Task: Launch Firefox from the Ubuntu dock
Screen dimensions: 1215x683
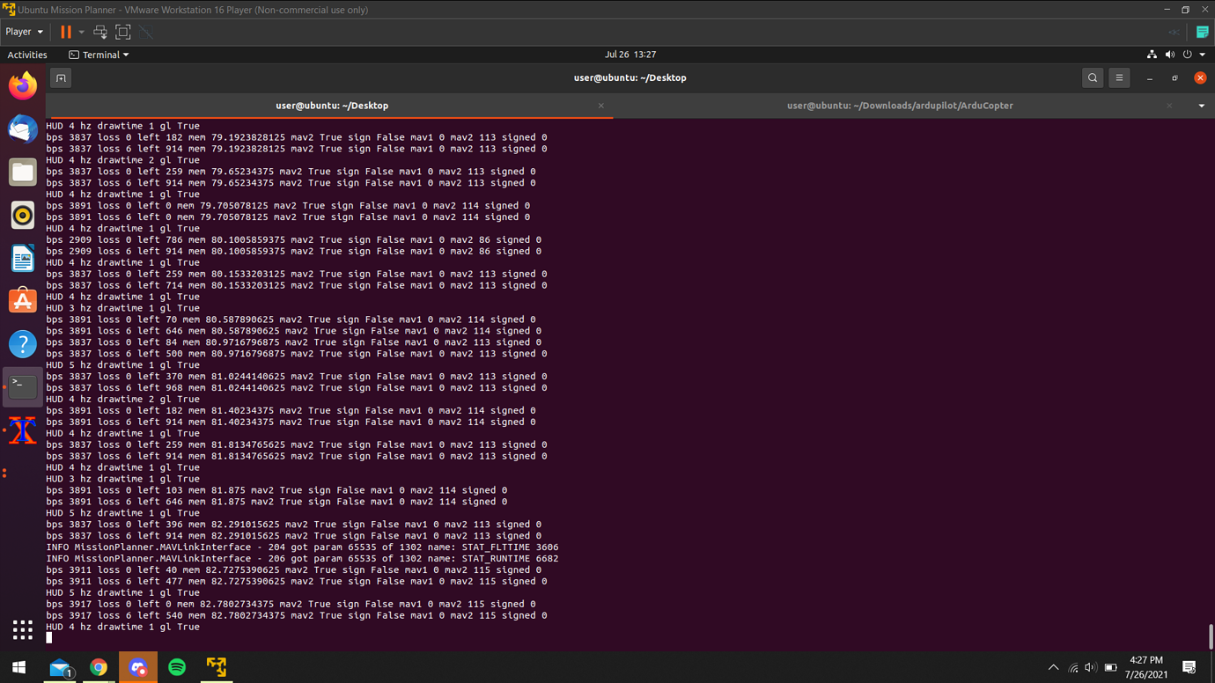Action: [22, 85]
